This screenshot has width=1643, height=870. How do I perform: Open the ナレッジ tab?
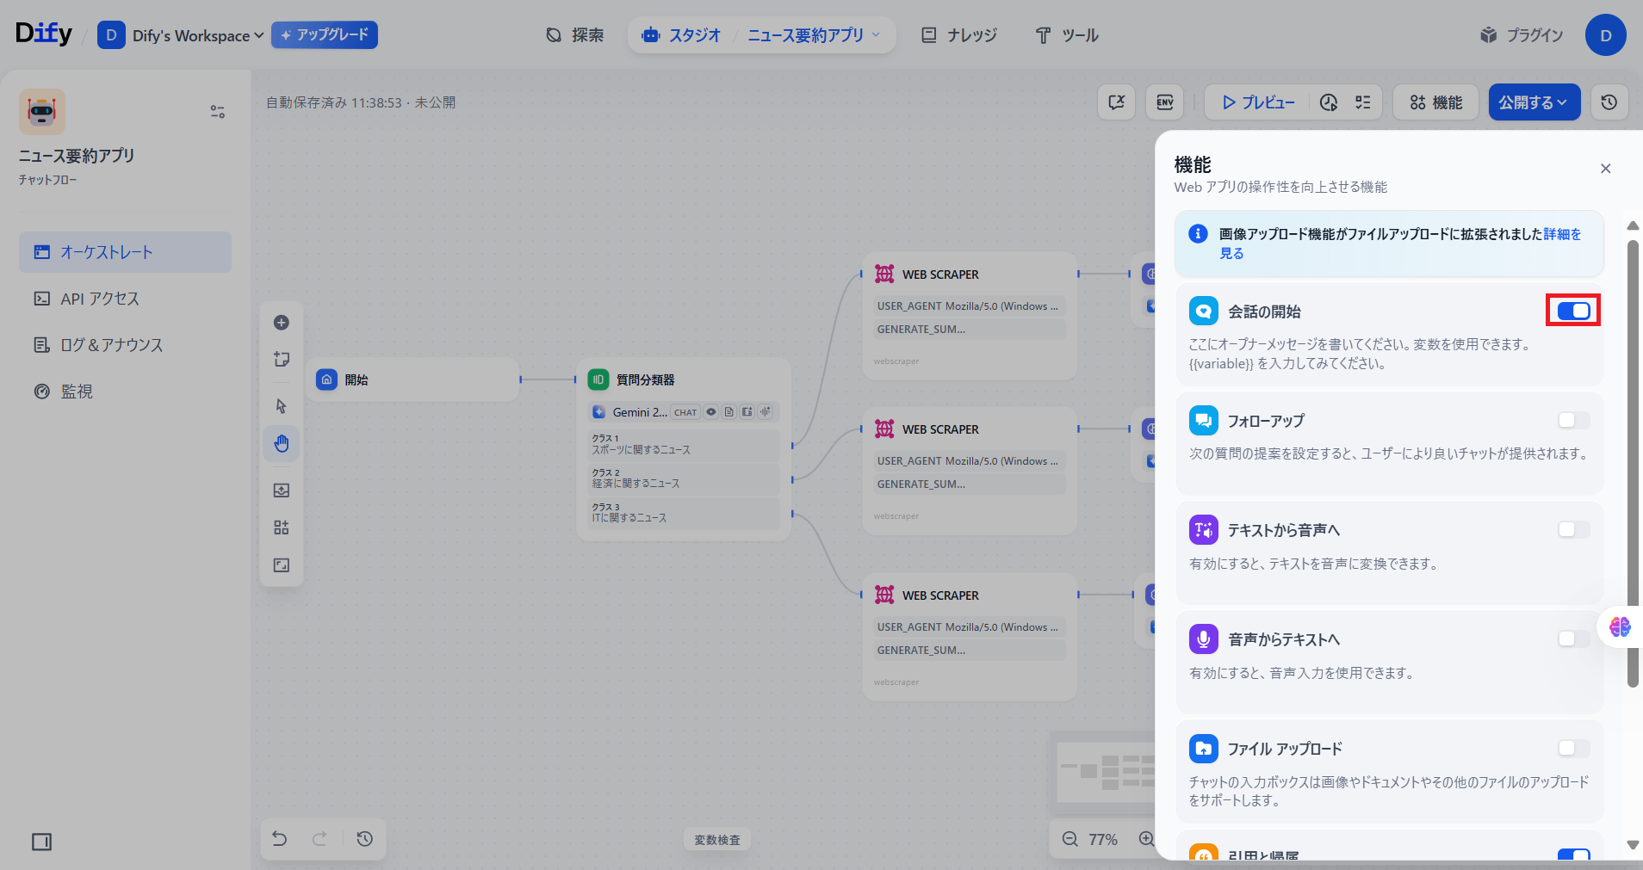click(x=959, y=35)
